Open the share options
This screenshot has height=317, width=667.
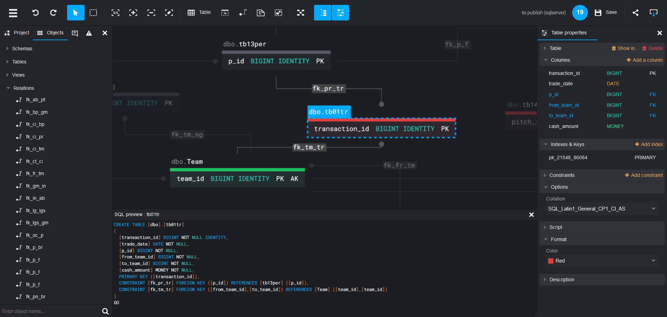tap(636, 12)
